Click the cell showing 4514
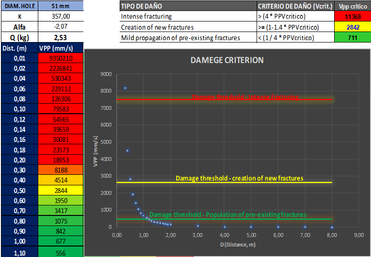371x257 pixels. point(61,180)
